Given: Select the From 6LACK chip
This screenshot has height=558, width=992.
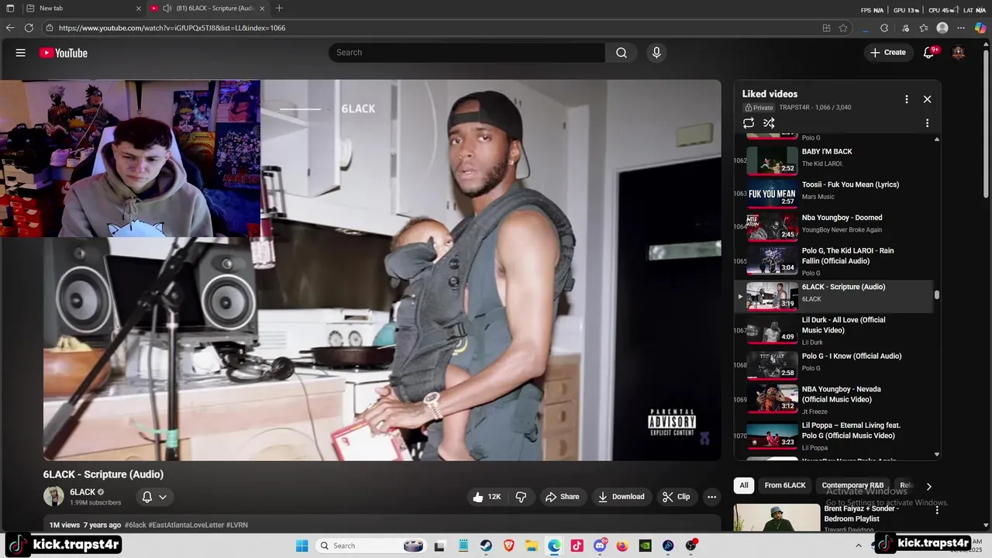Looking at the screenshot, I should click(785, 486).
